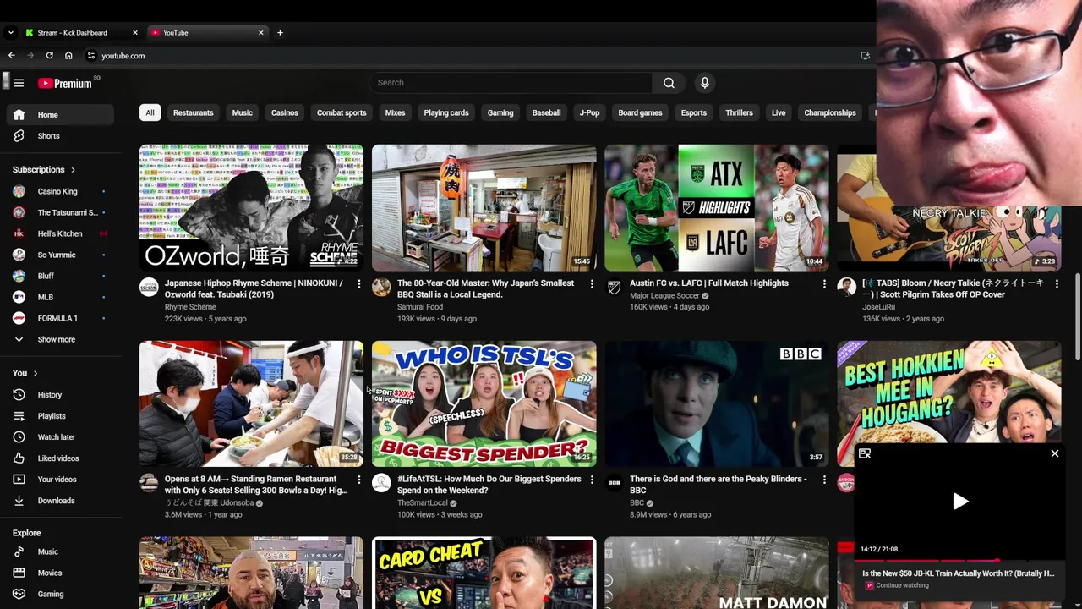Open the browser tab list dropdown arrow
Image resolution: width=1082 pixels, height=609 pixels.
click(10, 33)
